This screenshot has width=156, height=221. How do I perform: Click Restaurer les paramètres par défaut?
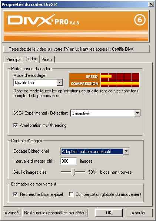click(x=55, y=212)
